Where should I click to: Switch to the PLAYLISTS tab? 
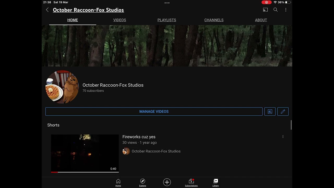[167, 20]
